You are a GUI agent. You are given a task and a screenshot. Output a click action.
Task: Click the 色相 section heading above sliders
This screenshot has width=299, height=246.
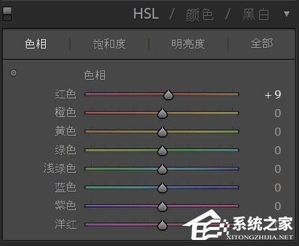95,75
